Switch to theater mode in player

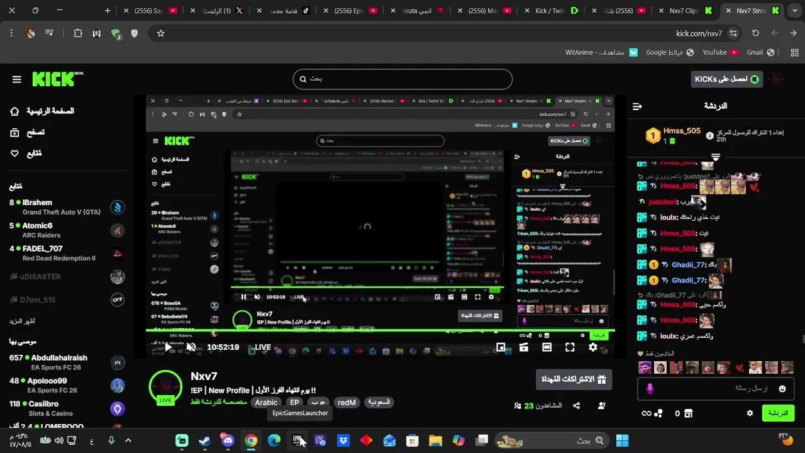[x=547, y=347]
